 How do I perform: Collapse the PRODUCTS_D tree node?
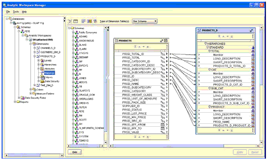coord(35,56)
